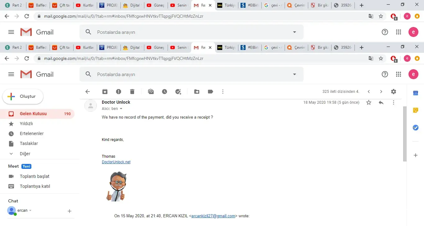The width and height of the screenshot is (424, 226).
Task: Select the Taslaklar folder
Action: 37,143
